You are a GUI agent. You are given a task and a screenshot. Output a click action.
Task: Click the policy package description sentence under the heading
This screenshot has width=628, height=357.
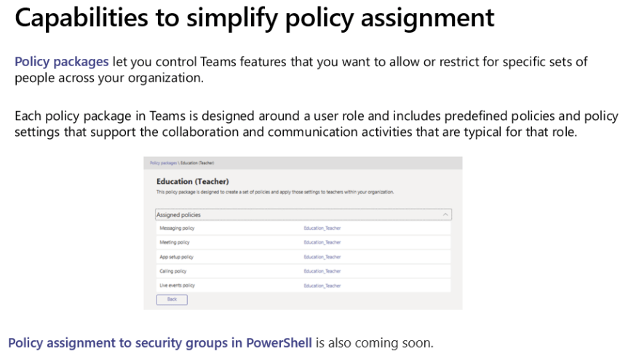275,192
